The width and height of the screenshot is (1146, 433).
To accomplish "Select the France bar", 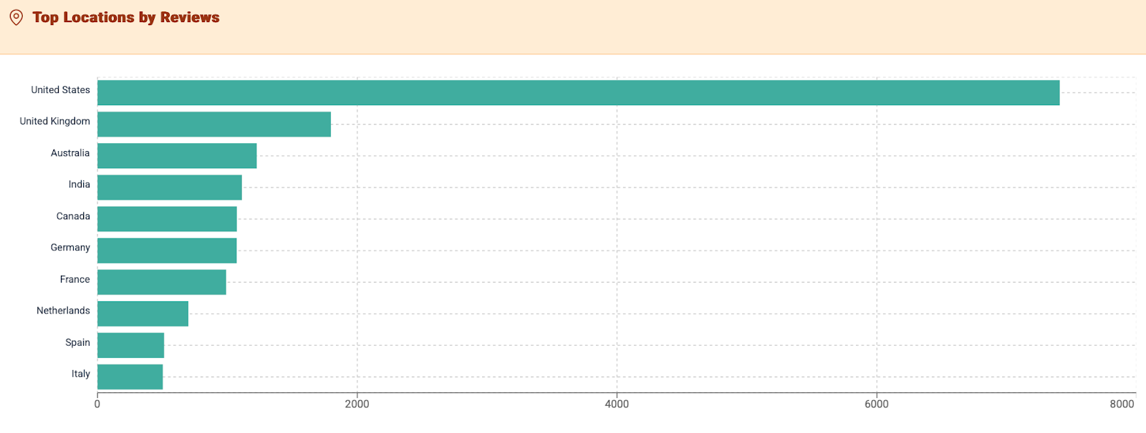I will (x=162, y=282).
